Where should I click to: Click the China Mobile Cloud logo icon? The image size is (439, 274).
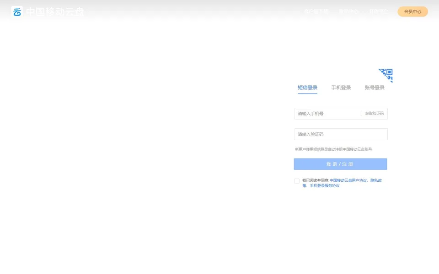click(17, 12)
